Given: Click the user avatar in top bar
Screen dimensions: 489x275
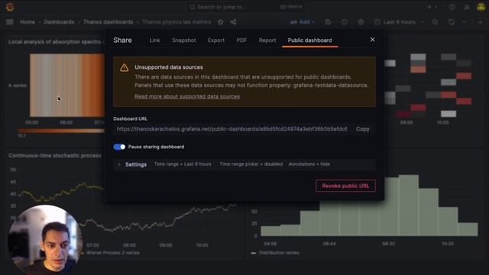Looking at the screenshot, I should [x=481, y=7].
